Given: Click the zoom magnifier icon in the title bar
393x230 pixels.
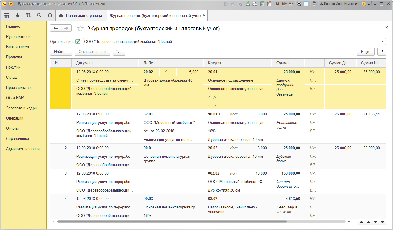Looking at the screenshot, I should [299, 4].
